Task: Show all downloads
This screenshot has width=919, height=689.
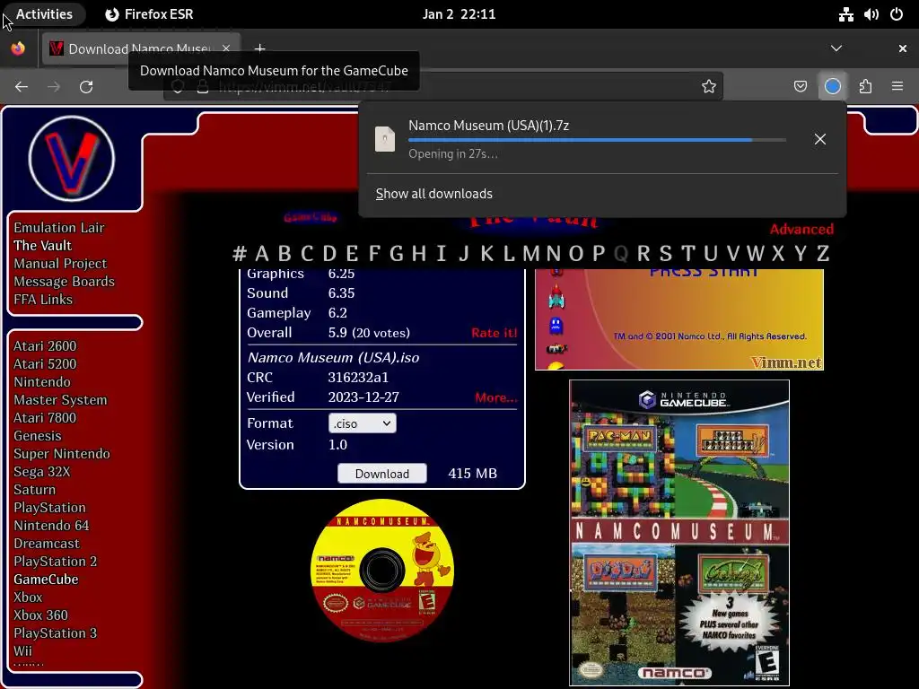Action: (433, 194)
